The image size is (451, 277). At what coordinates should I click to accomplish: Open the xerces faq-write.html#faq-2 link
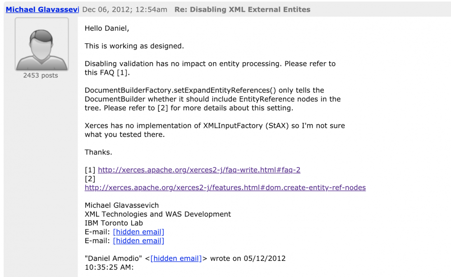coord(199,170)
